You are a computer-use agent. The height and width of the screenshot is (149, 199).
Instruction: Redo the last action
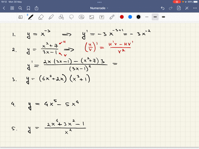coord(171,8)
